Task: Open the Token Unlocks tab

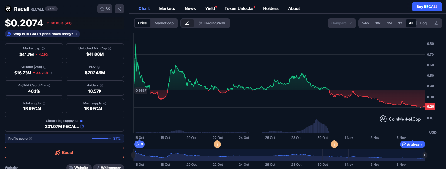Action: pos(239,8)
